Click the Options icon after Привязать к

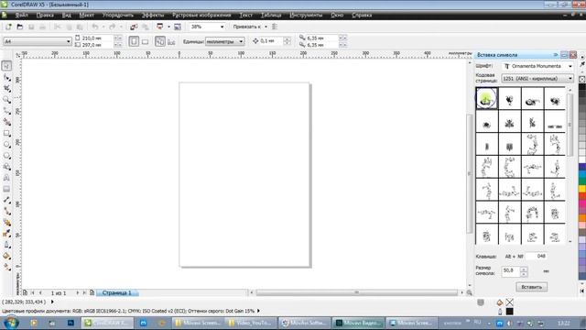click(275, 27)
